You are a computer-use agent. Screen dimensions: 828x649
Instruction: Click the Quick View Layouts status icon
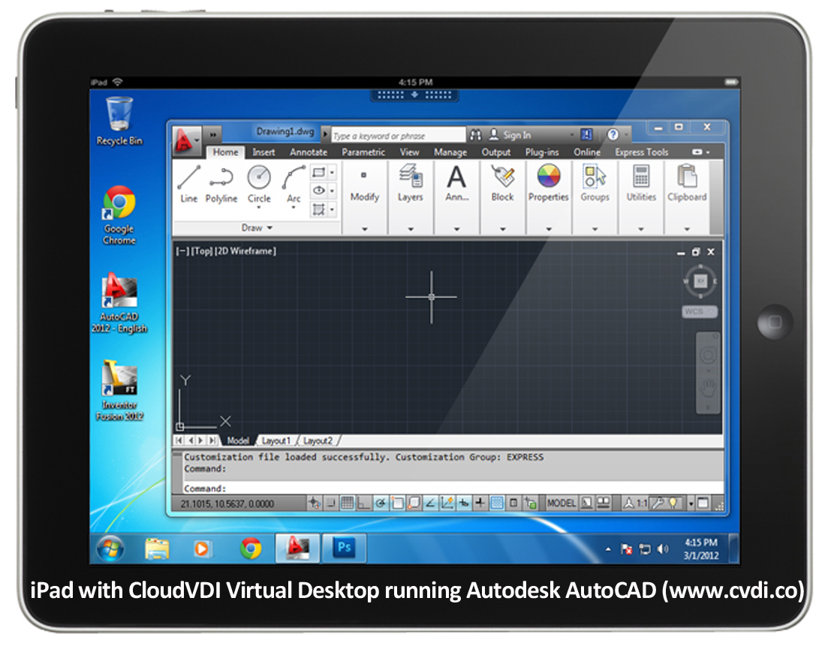coord(586,503)
